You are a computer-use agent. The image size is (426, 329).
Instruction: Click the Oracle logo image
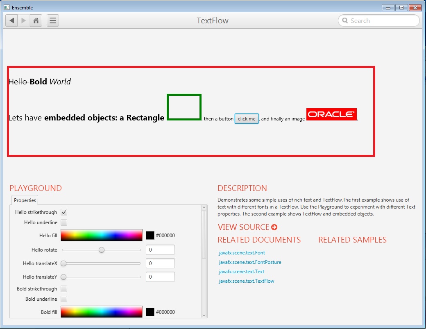(331, 114)
